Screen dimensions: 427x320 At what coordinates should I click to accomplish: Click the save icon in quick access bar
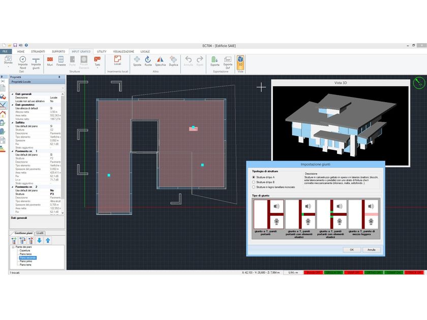[15, 45]
